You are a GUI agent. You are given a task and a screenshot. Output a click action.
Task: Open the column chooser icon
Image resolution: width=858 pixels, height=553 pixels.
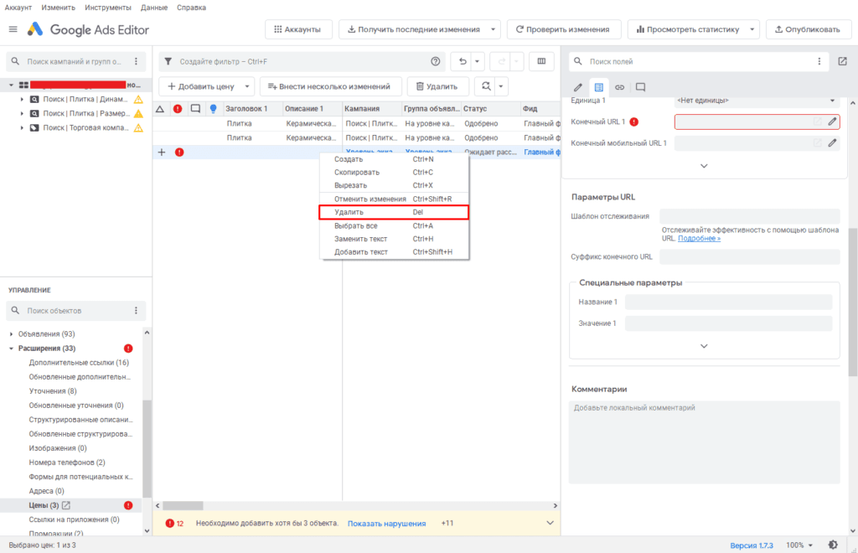[541, 61]
